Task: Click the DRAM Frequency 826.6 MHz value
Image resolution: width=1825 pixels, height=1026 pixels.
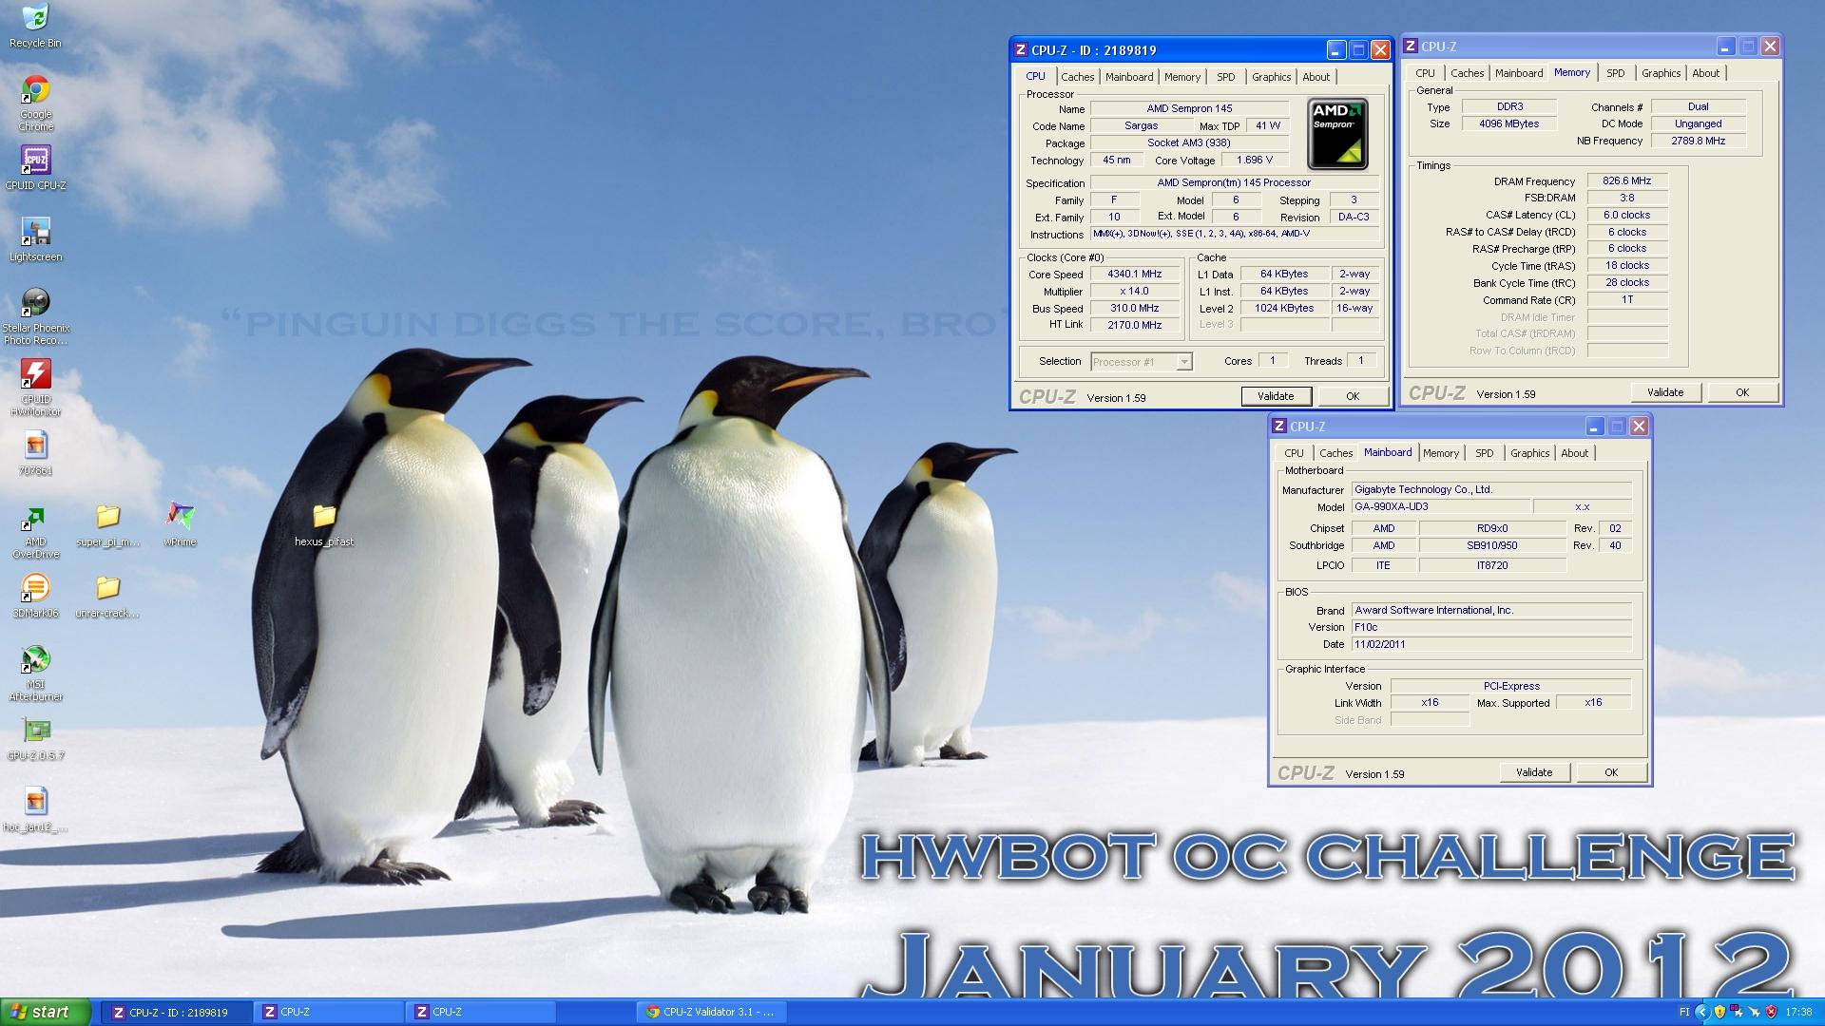Action: tap(1626, 180)
